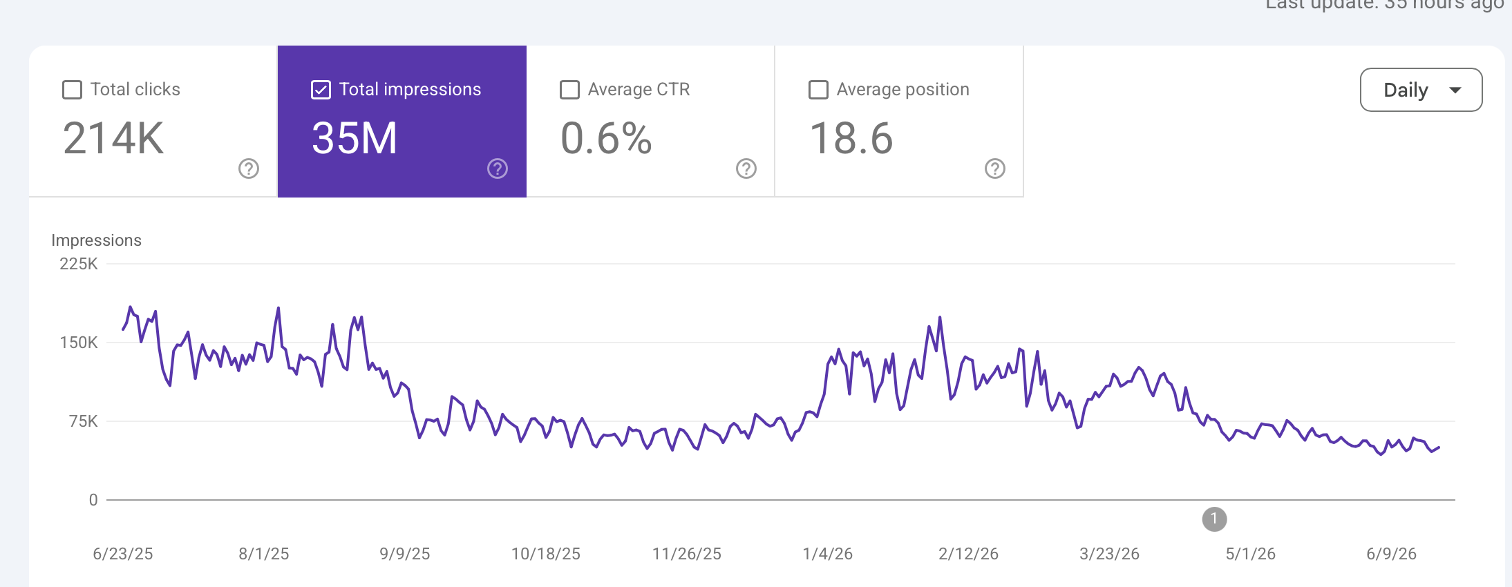Click the 9/9/25 date label
Viewport: 1512px width, 587px height.
pos(405,554)
